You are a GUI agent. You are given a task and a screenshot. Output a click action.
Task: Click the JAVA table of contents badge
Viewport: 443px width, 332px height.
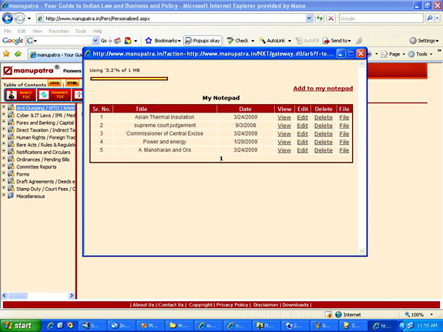click(x=55, y=83)
